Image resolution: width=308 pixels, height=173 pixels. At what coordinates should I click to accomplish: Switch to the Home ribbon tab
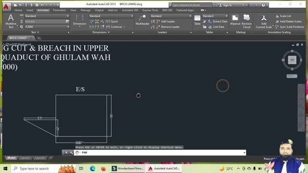(18, 10)
